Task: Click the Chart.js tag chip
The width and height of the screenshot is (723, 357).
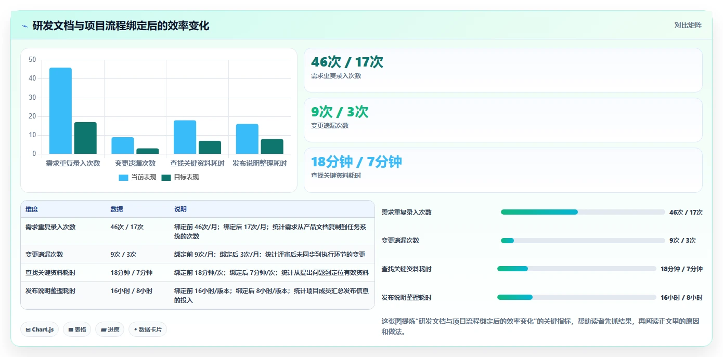Action: [x=40, y=329]
